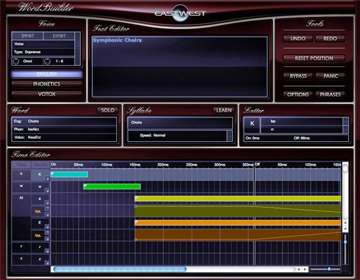Click the plus button on the r row
Viewport: 360px width, 280px height.
tap(47, 252)
